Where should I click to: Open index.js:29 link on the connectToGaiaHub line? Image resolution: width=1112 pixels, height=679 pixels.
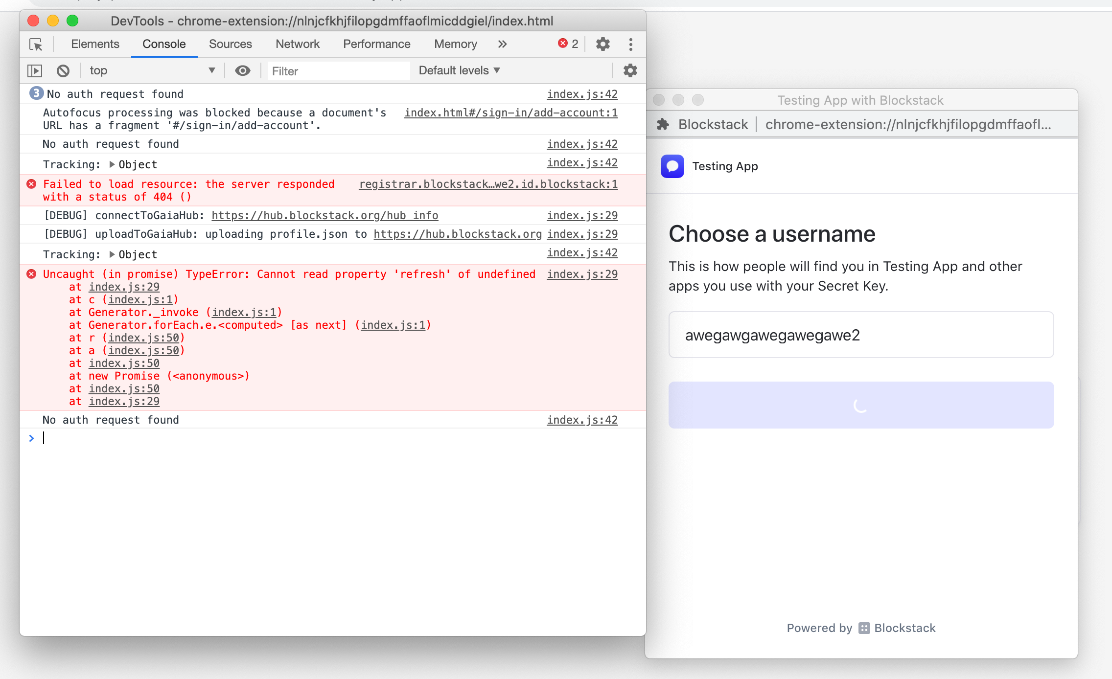pyautogui.click(x=582, y=215)
